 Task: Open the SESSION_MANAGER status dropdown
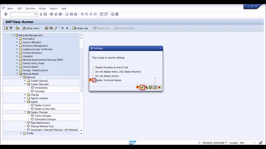point(226,143)
